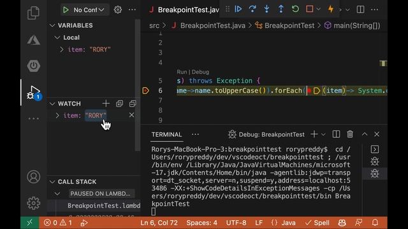
Task: Continue debugging execution
Action: 238,9
